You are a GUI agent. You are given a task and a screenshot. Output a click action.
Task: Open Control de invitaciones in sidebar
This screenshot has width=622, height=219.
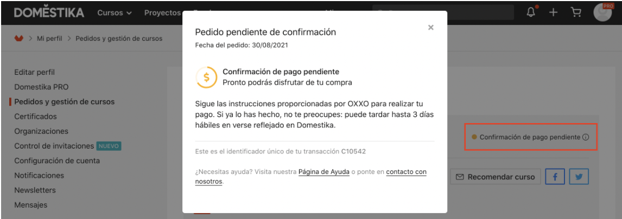tap(54, 146)
